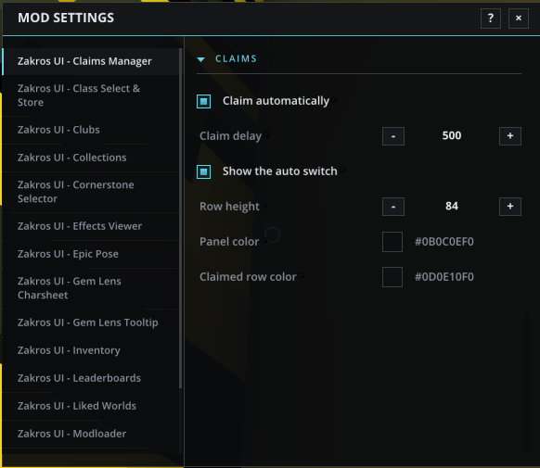Decrease the Row height value
The image size is (540, 468).
393,207
